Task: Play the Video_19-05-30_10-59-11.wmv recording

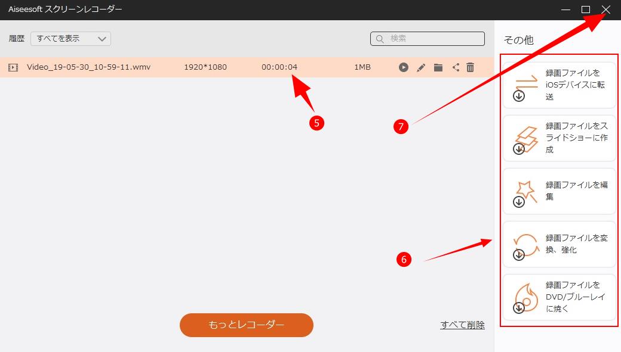Action: click(x=403, y=67)
